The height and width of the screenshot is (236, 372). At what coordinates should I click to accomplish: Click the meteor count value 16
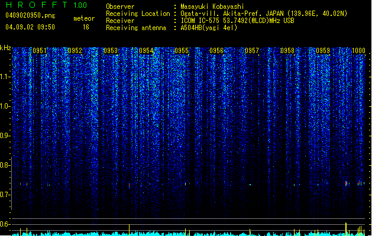(x=86, y=27)
